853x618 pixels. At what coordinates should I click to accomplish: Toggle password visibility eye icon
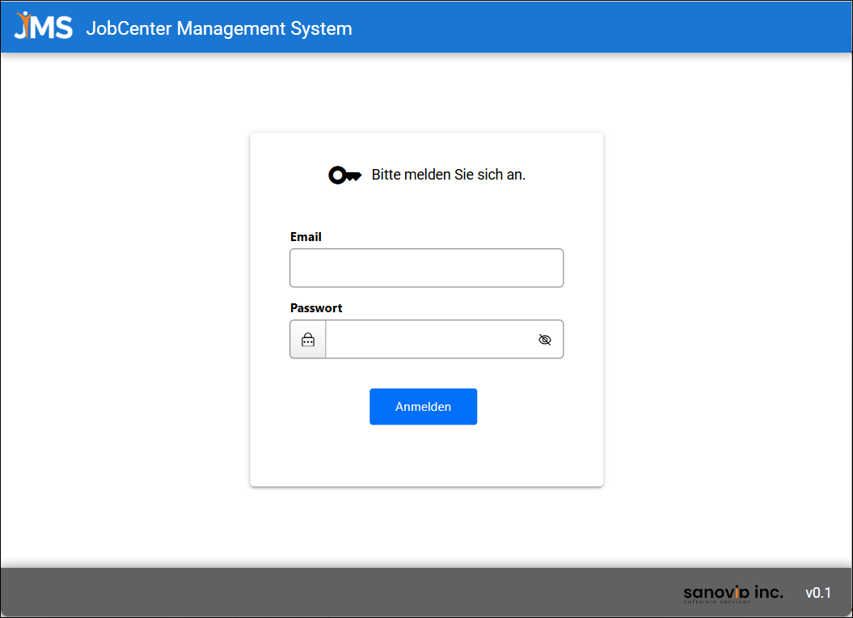545,340
